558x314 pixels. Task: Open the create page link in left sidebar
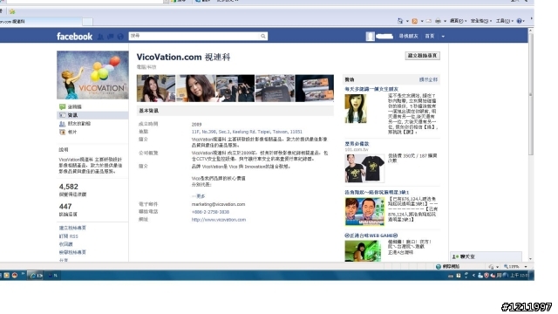tap(72, 228)
